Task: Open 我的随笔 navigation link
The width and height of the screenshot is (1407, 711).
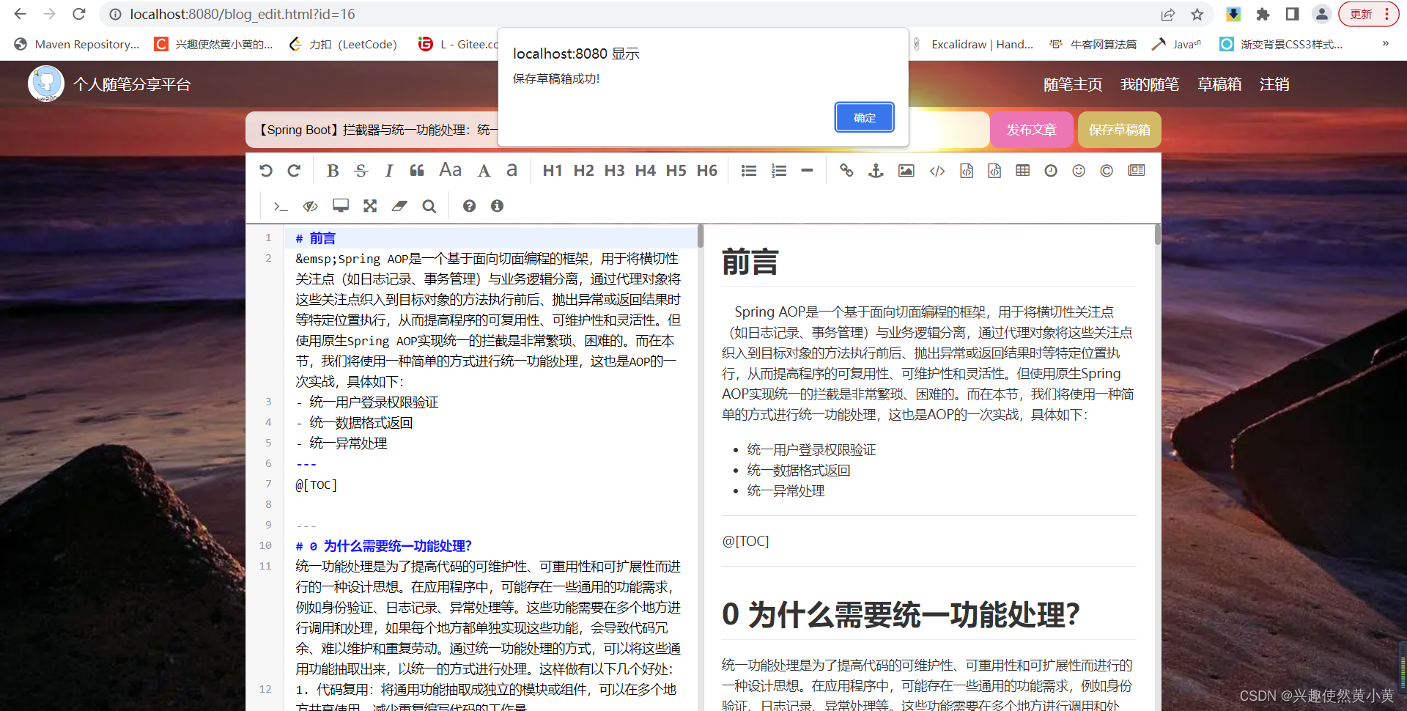Action: (x=1150, y=84)
